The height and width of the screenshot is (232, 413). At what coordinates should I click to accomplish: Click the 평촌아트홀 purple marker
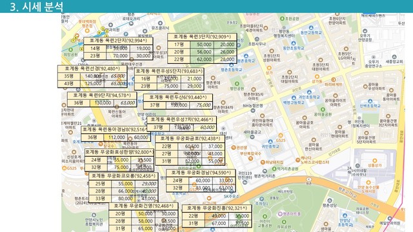pos(280,214)
